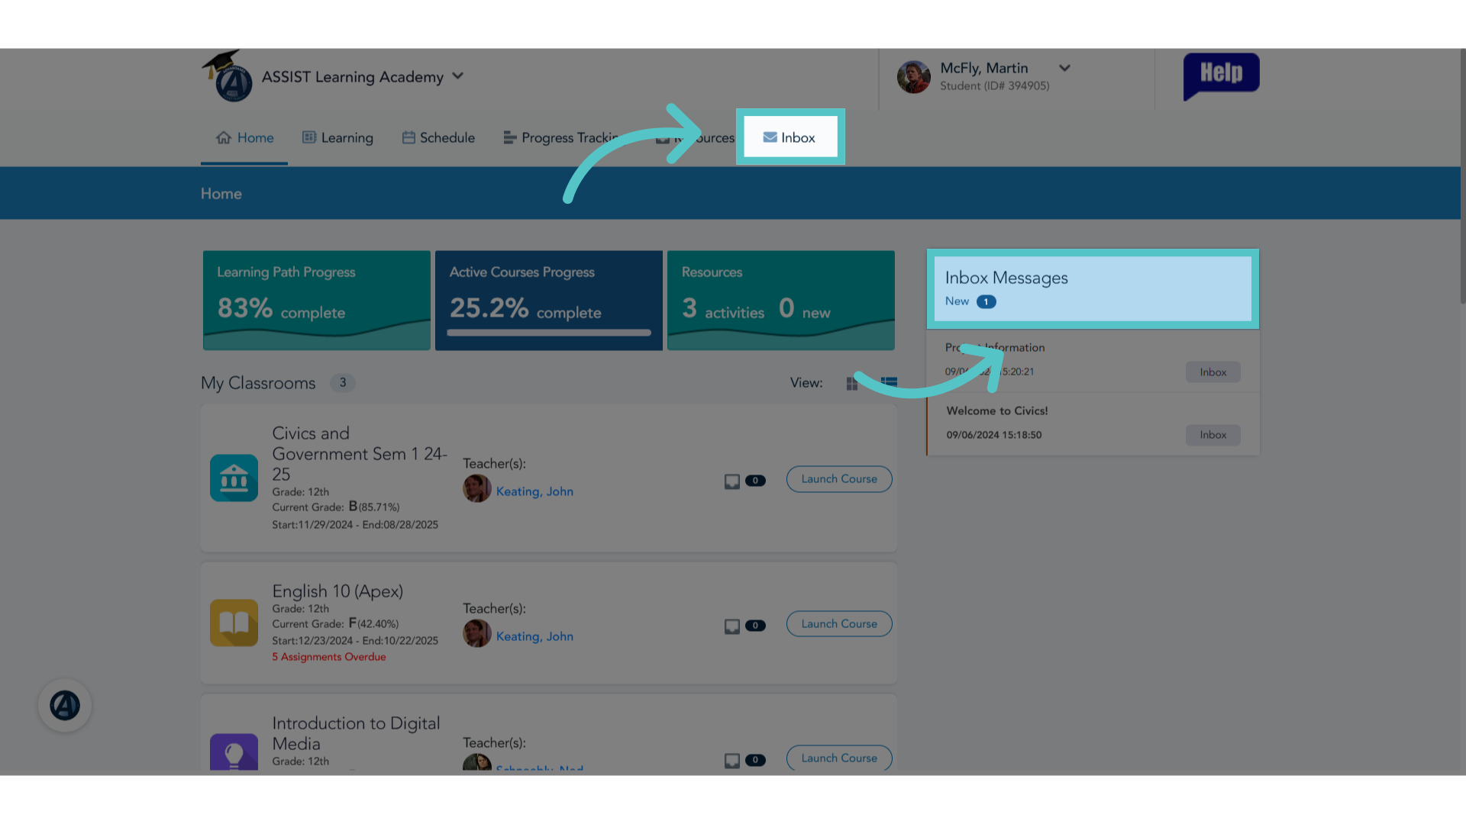Open teacher Keating, John link for Civics
This screenshot has width=1466, height=824.
[x=534, y=491]
